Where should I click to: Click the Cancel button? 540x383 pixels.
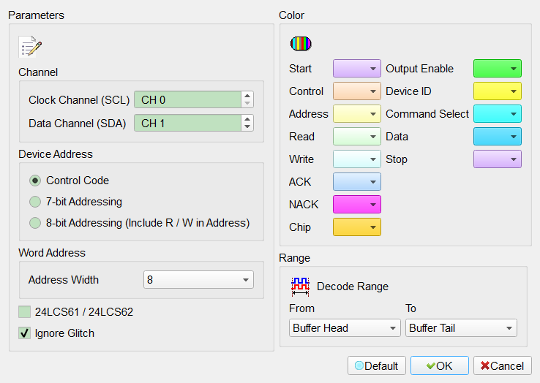point(503,365)
